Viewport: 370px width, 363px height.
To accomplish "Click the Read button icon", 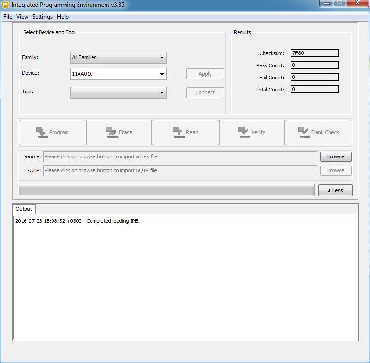I will 179,132.
